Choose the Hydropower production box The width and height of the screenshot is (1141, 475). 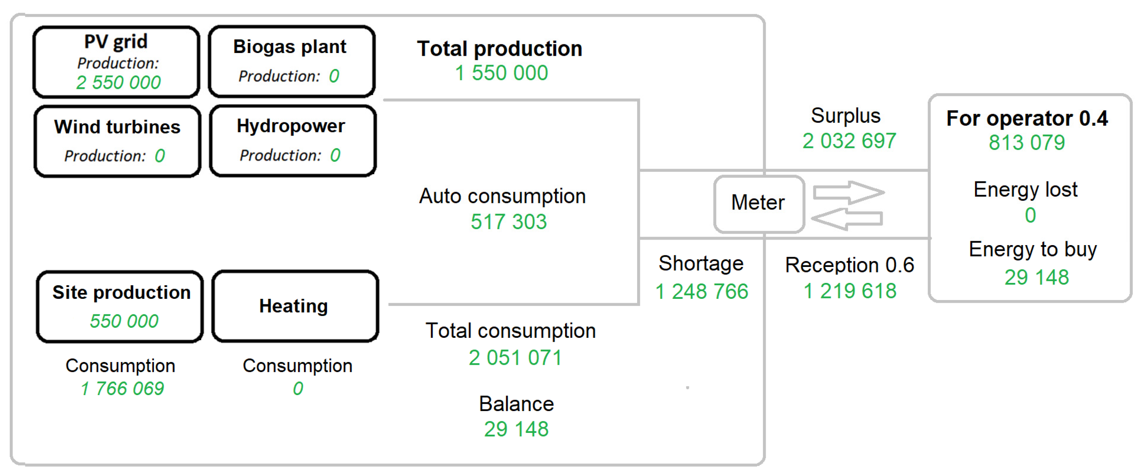pos(292,140)
